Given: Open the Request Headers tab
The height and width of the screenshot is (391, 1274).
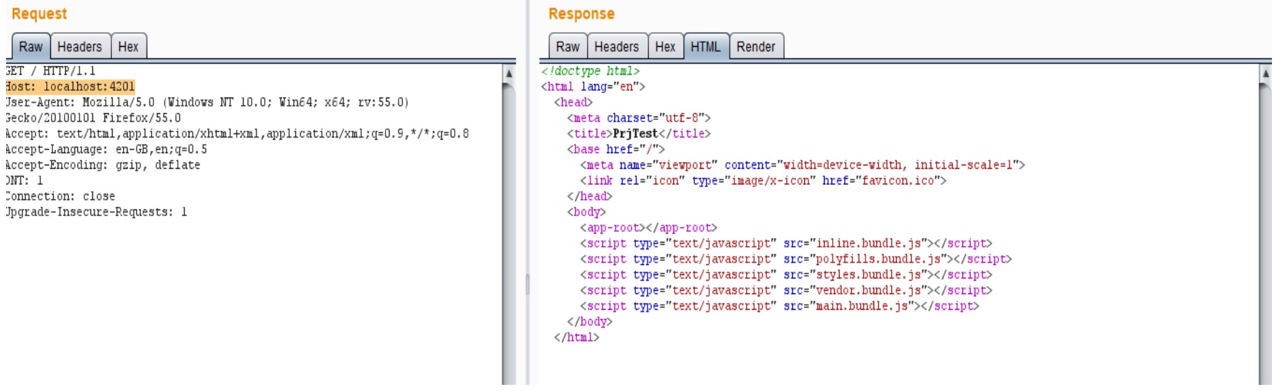Looking at the screenshot, I should pyautogui.click(x=79, y=47).
